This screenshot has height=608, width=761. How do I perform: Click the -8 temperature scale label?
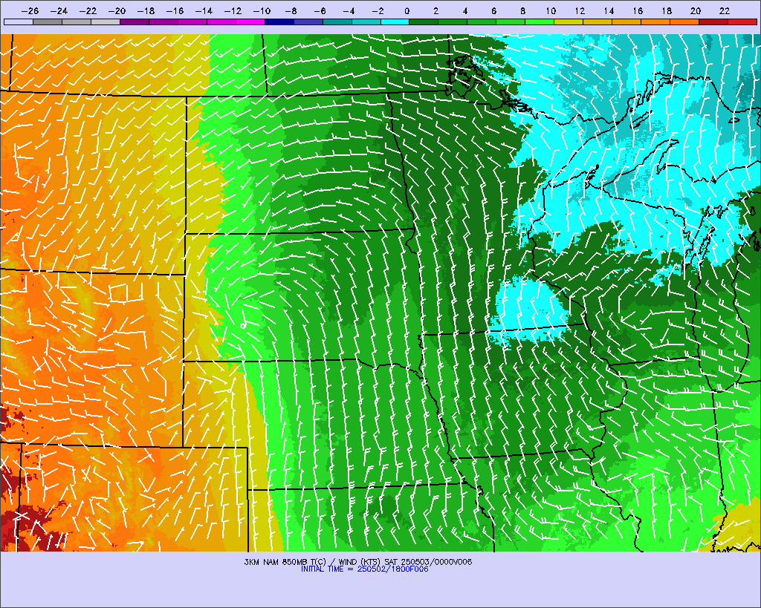[x=291, y=10]
